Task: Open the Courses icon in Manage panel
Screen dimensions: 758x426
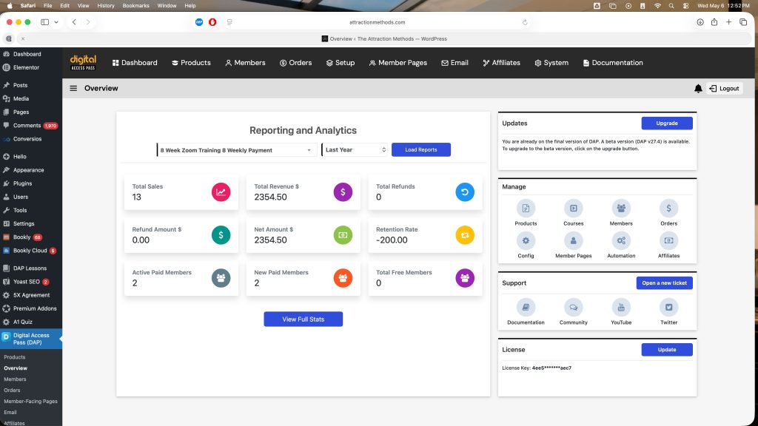Action: click(x=574, y=208)
